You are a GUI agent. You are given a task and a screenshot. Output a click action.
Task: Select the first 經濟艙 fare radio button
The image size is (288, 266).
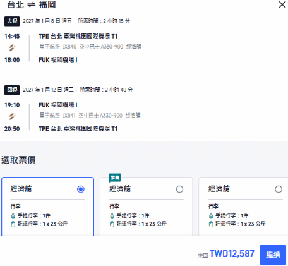[x=81, y=189]
